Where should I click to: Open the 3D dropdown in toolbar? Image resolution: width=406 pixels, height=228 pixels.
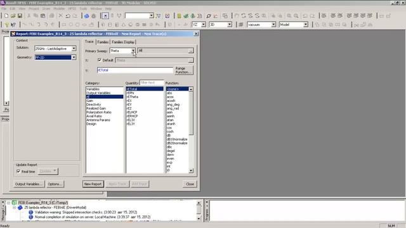coord(230,25)
